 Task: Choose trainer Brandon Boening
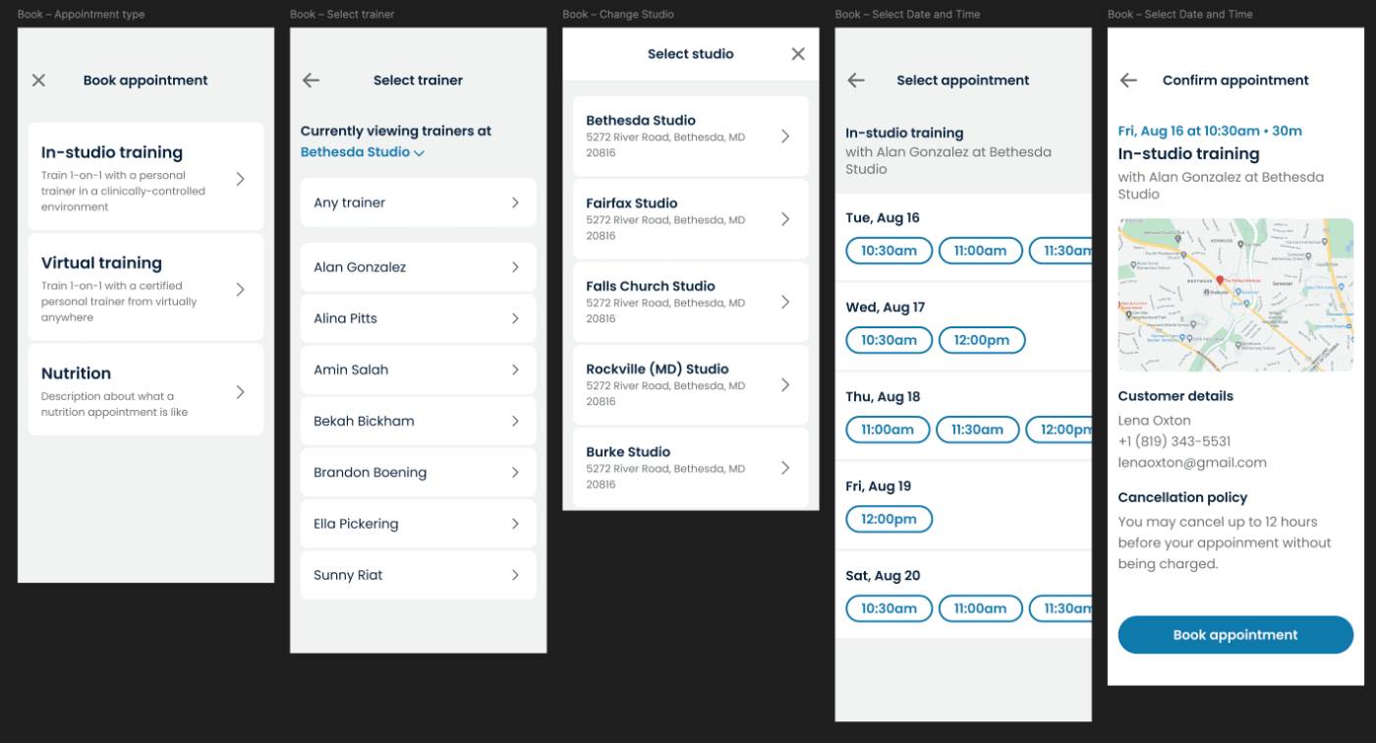418,473
